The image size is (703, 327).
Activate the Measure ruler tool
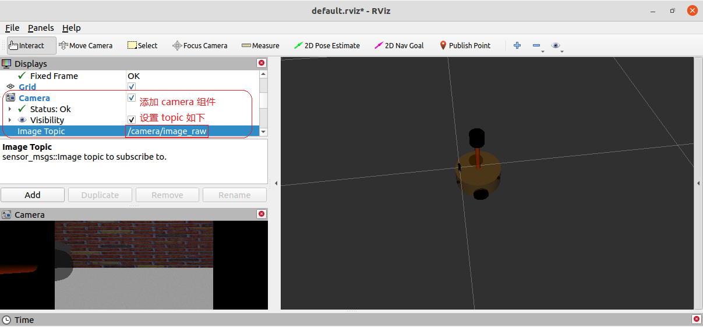tap(260, 45)
